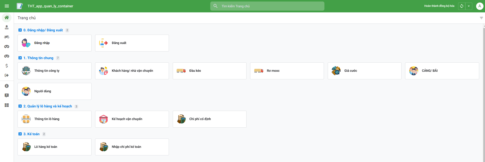Open the motorcycle icon in the sidebar
The height and width of the screenshot is (162, 485).
click(7, 37)
